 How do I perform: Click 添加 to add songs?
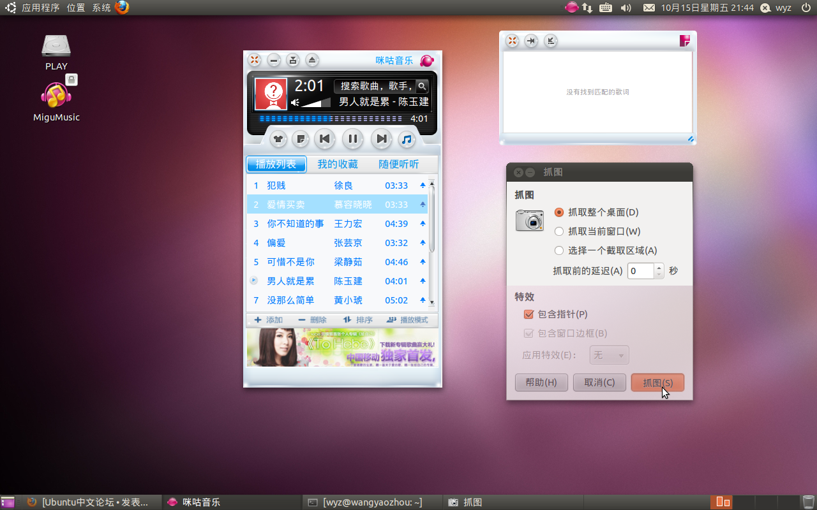269,320
